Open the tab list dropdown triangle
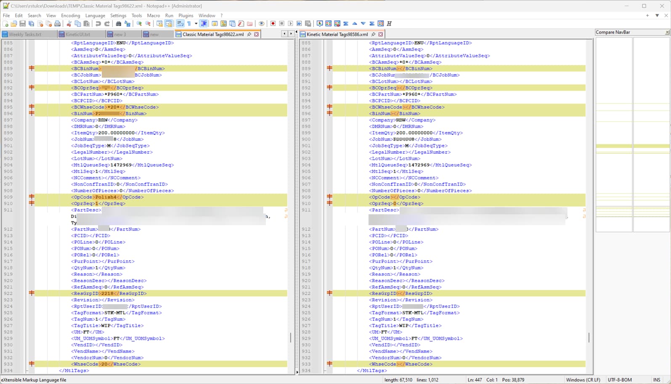 pos(657,16)
